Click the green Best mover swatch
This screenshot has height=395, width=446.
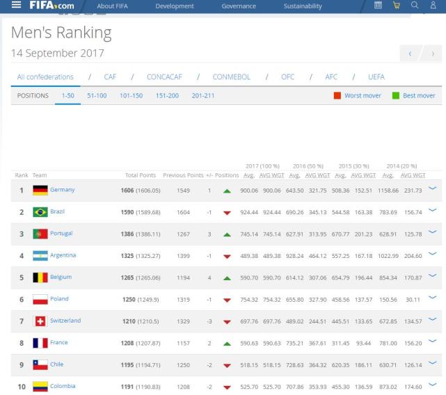pyautogui.click(x=396, y=95)
